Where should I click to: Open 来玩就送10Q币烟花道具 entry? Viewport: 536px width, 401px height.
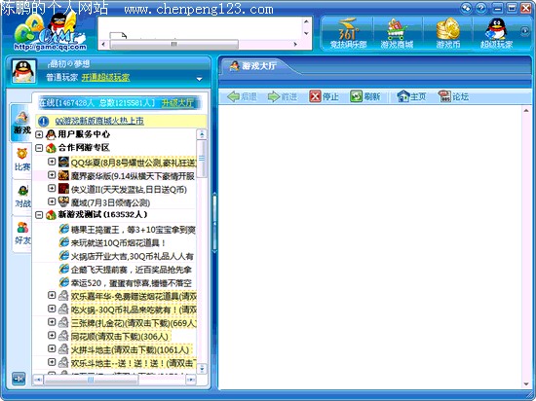pyautogui.click(x=118, y=243)
